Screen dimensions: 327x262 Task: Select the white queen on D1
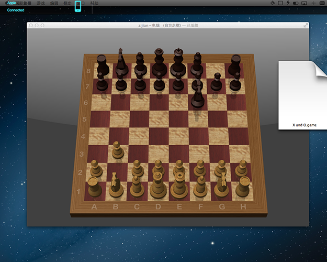(x=158, y=185)
